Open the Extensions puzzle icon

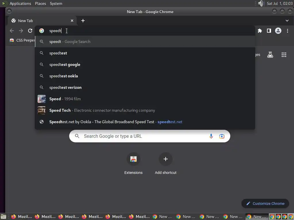[260, 31]
